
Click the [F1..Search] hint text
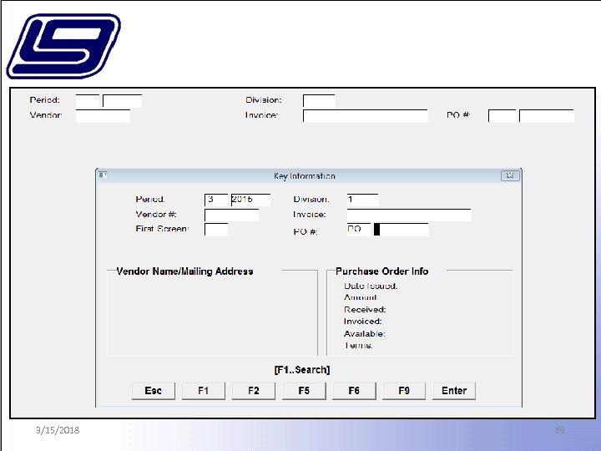tap(302, 370)
